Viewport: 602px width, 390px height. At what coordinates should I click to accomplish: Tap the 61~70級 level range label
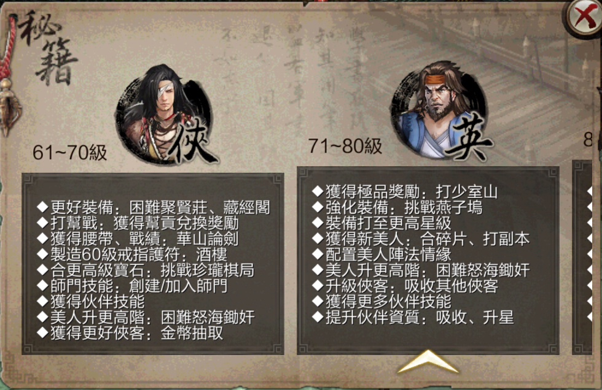pos(69,153)
